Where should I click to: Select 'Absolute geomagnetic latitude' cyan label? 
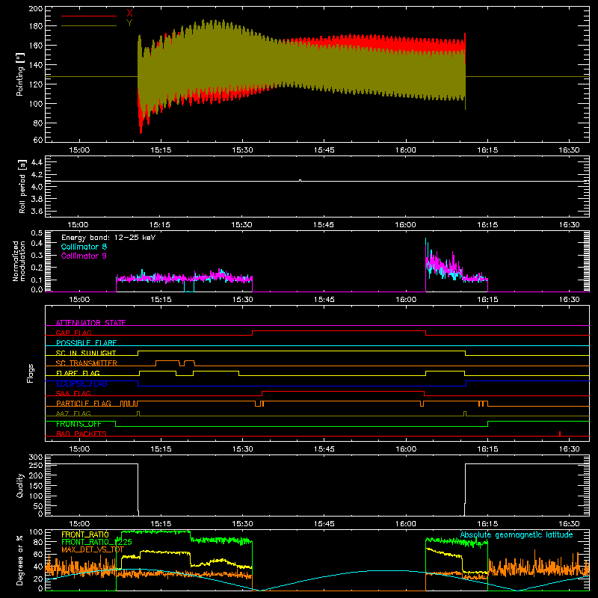pos(517,534)
